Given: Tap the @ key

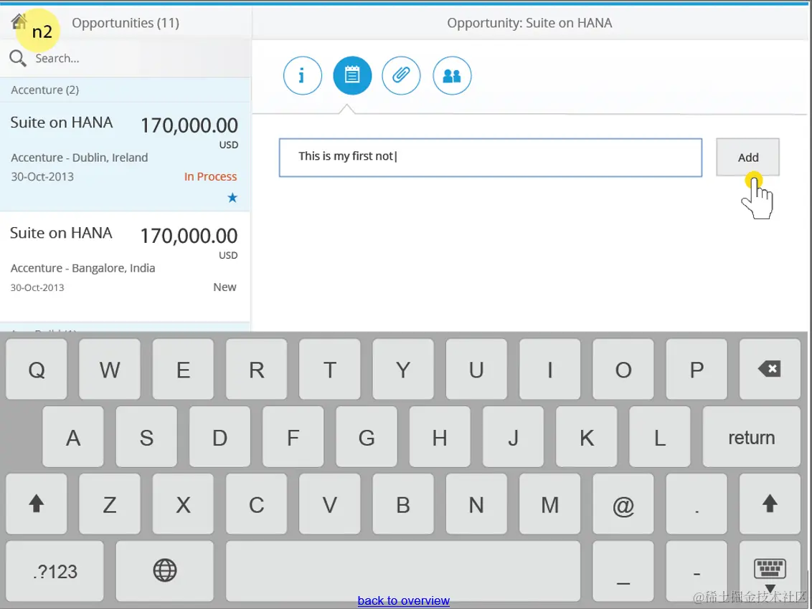Looking at the screenshot, I should [x=623, y=504].
